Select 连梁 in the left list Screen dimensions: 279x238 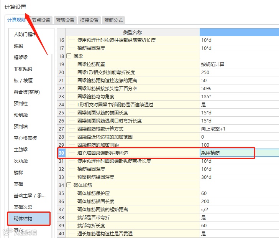(18, 46)
